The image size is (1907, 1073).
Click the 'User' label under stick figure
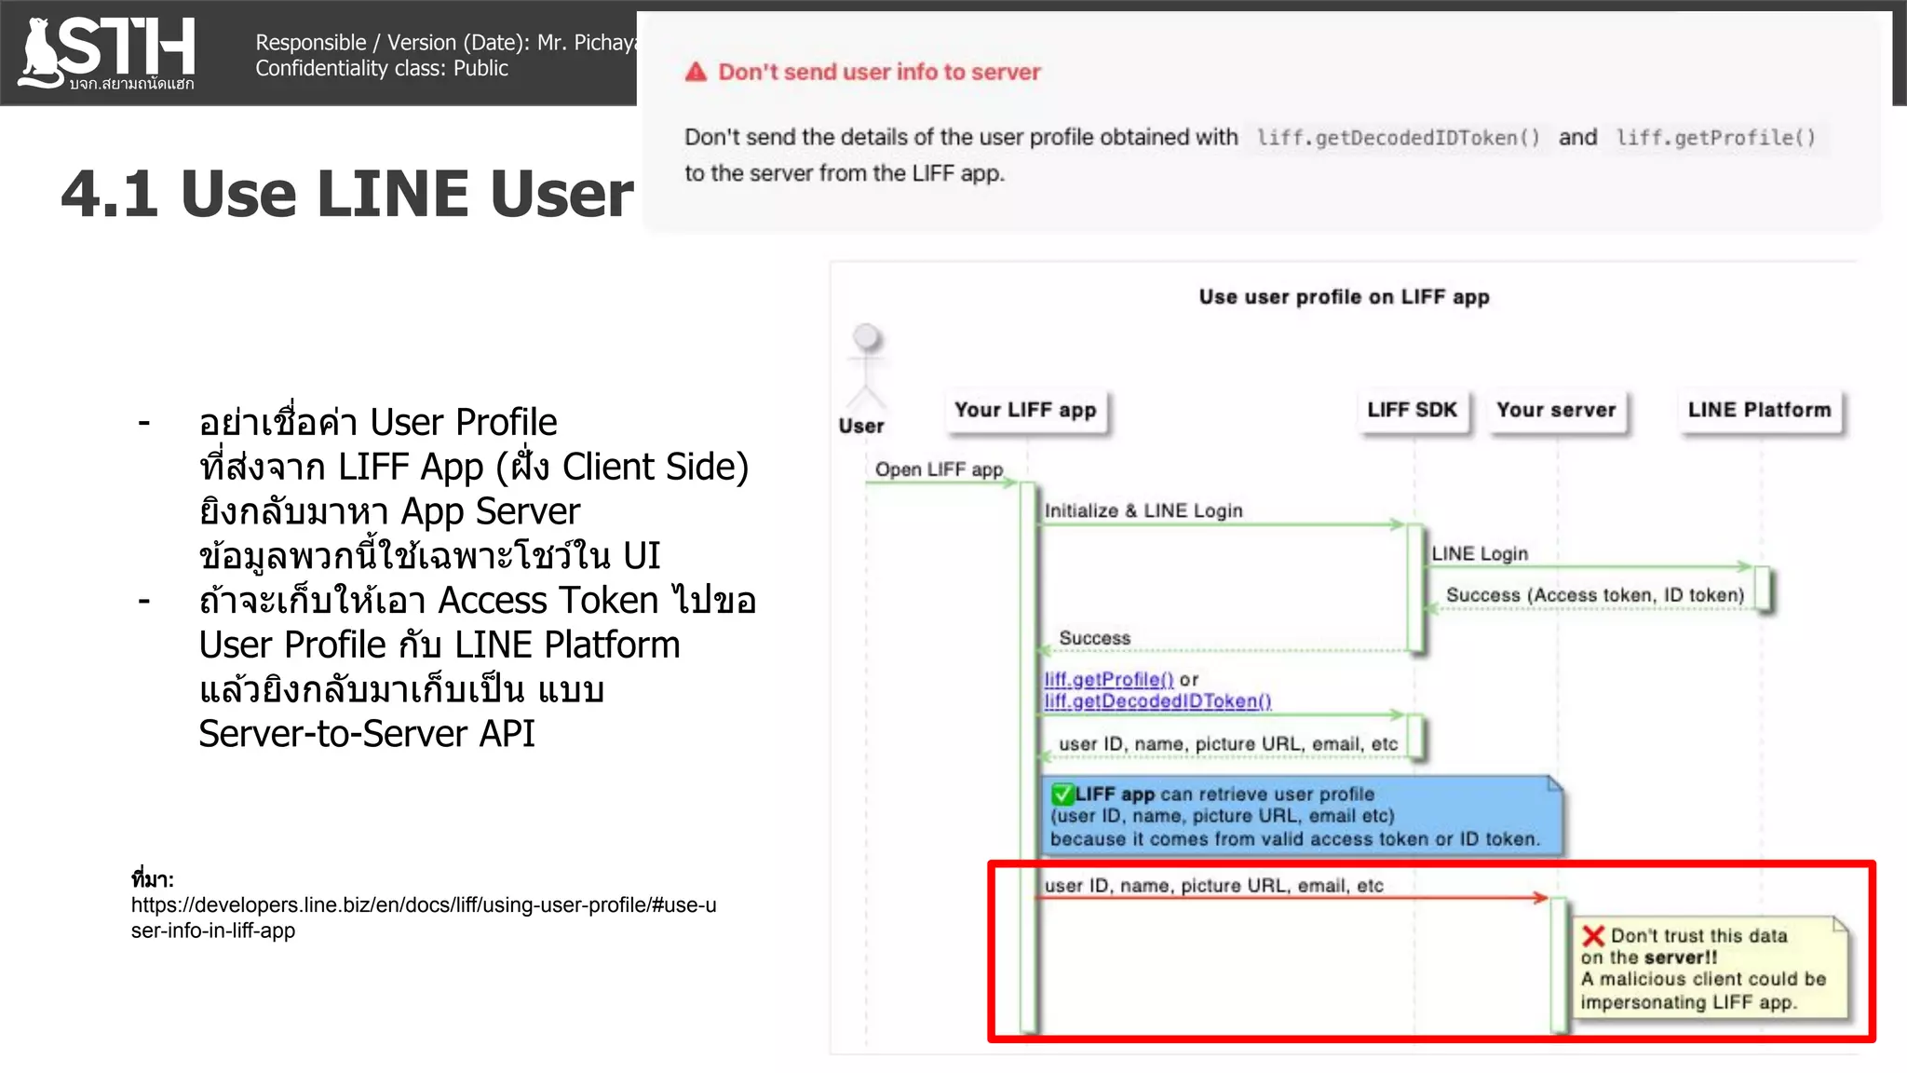pyautogui.click(x=861, y=426)
